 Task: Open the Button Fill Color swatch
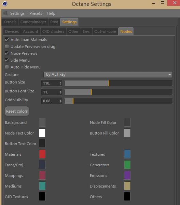[x=127, y=133]
